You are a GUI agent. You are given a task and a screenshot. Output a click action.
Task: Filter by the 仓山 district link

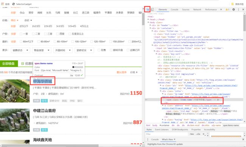[x=22, y=13]
